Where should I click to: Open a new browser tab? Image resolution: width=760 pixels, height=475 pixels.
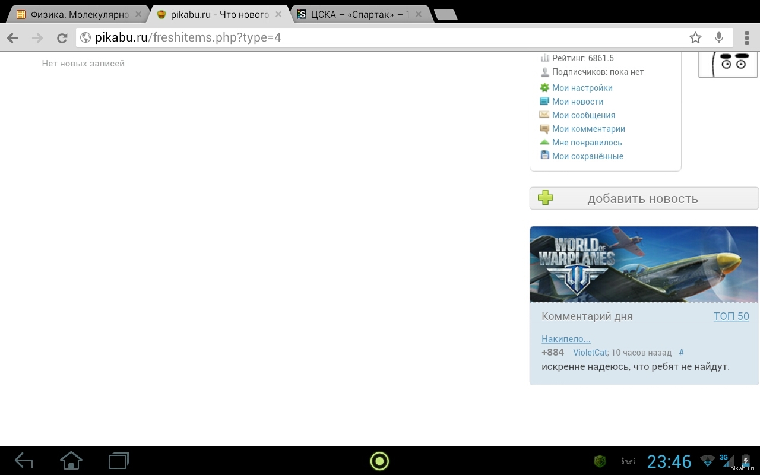[x=445, y=15]
